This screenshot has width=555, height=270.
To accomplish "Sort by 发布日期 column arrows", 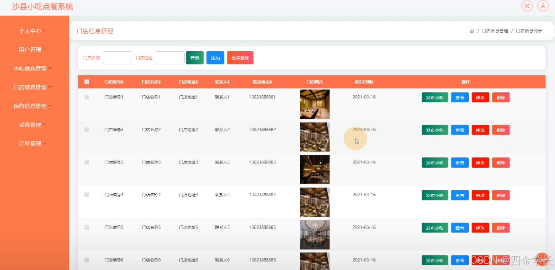I will 372,82.
